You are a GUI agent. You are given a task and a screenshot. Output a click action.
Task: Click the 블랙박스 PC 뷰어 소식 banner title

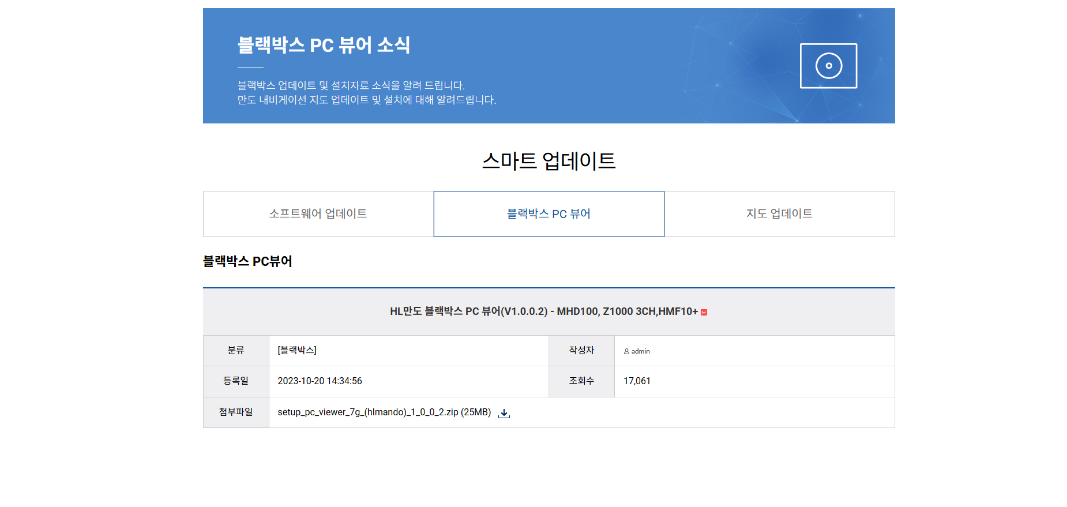coord(324,45)
